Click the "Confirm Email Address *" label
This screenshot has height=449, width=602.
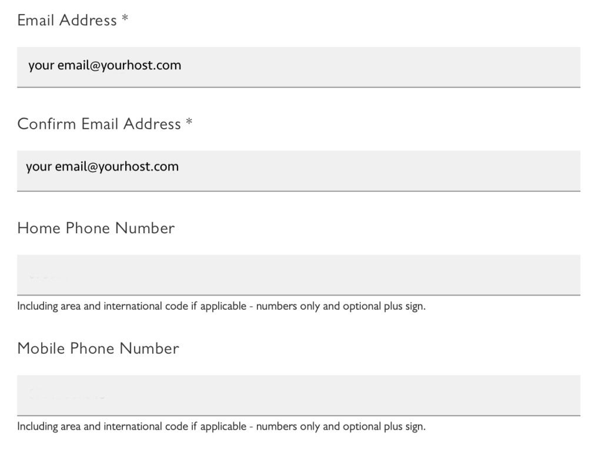tap(99, 125)
